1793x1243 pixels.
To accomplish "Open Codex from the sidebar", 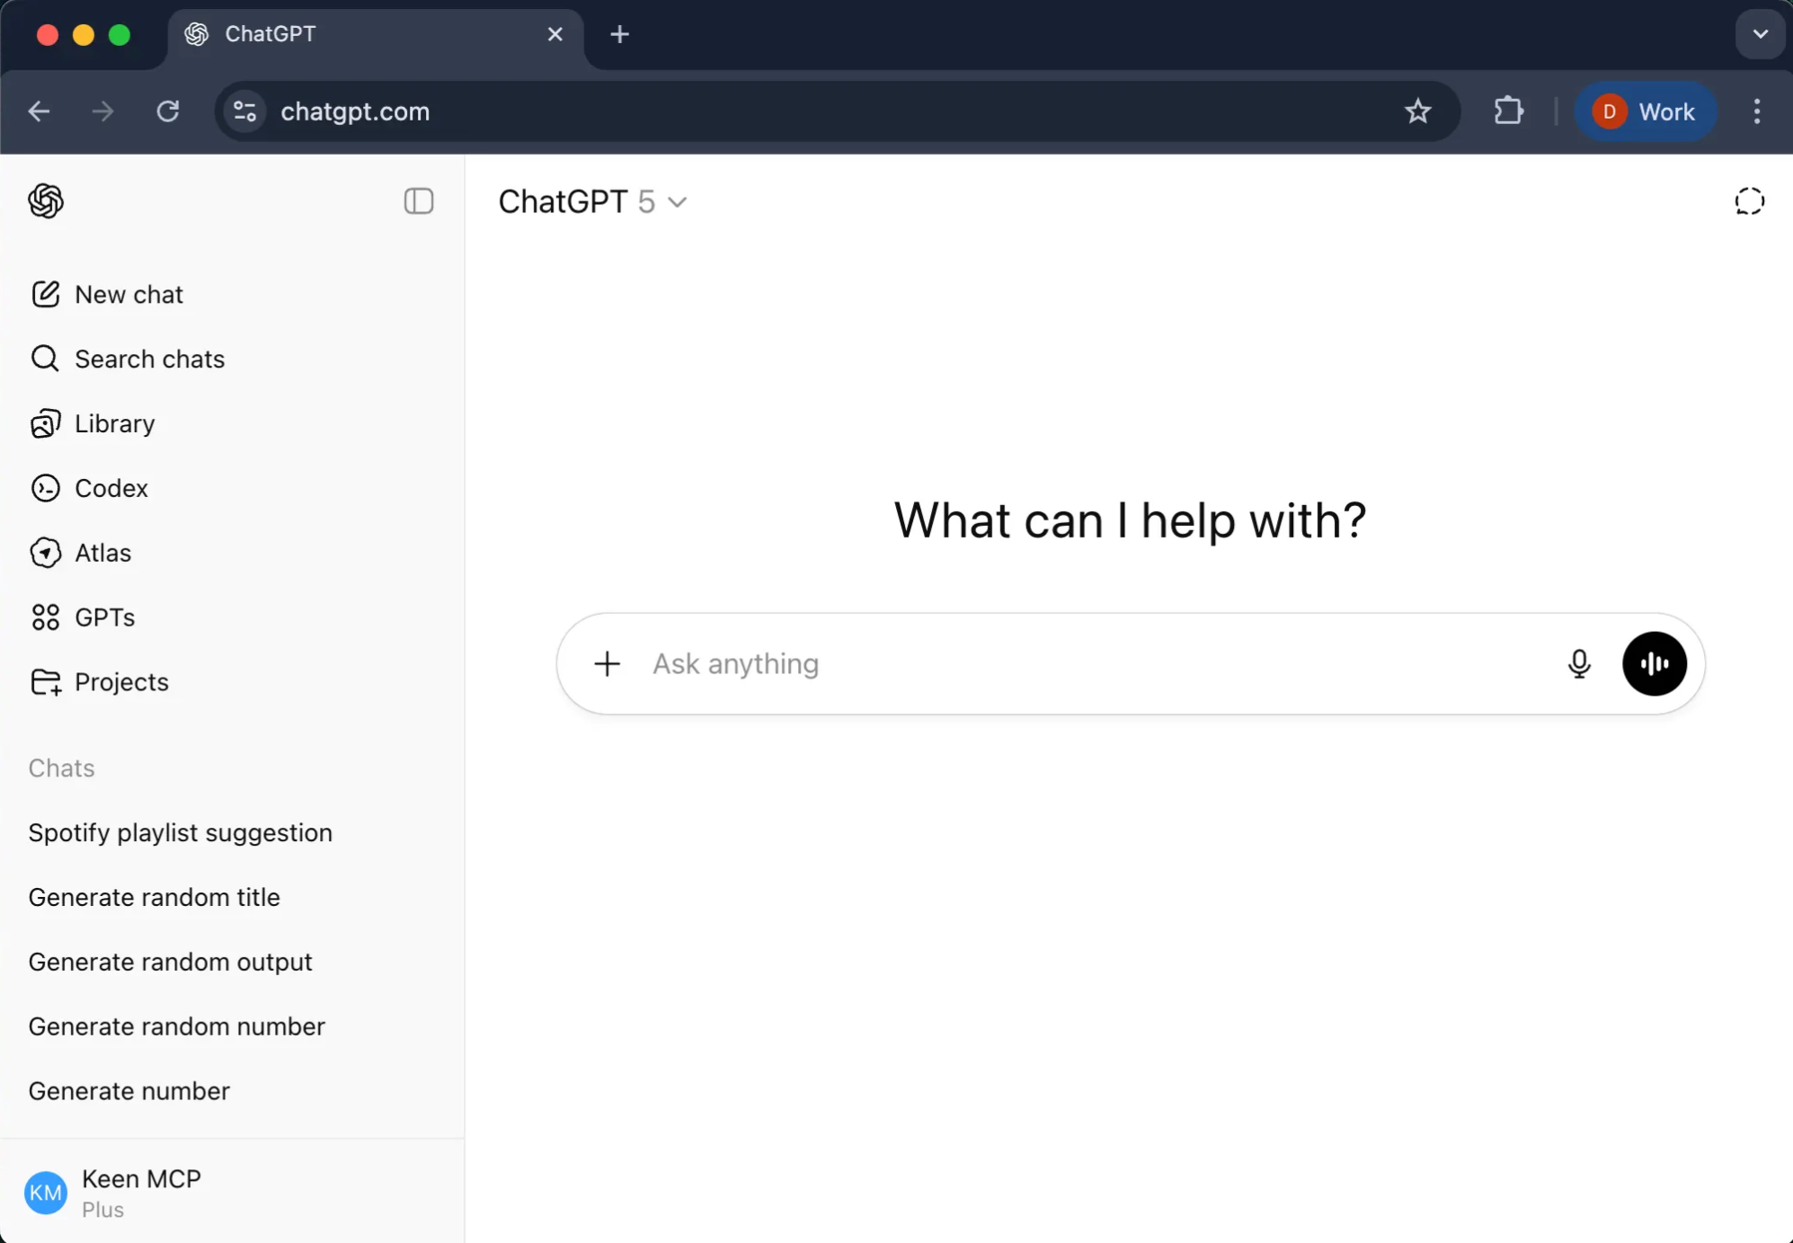I will (x=111, y=488).
